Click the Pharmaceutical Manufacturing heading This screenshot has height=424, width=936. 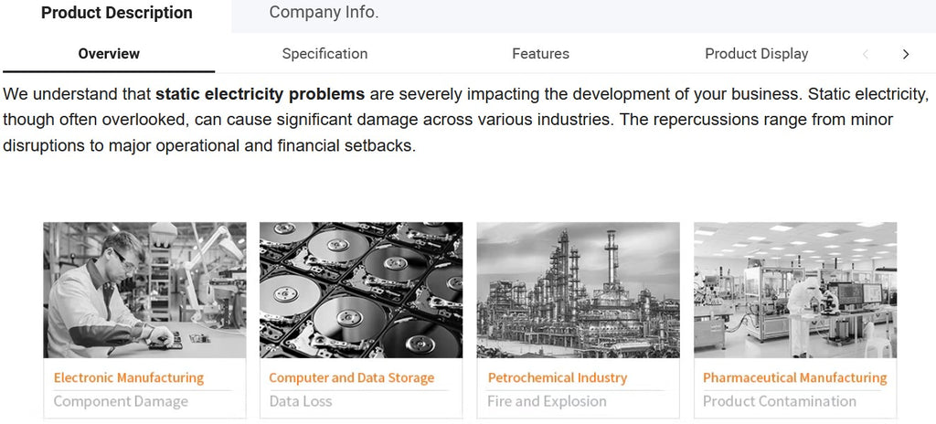(794, 377)
